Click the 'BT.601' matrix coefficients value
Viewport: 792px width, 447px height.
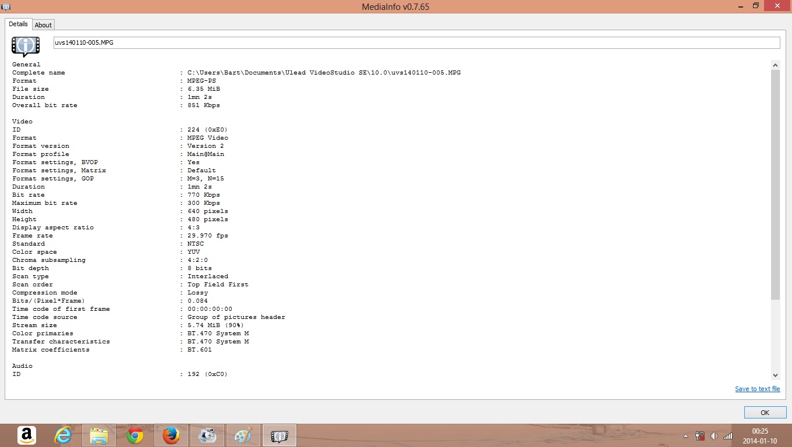click(x=200, y=350)
